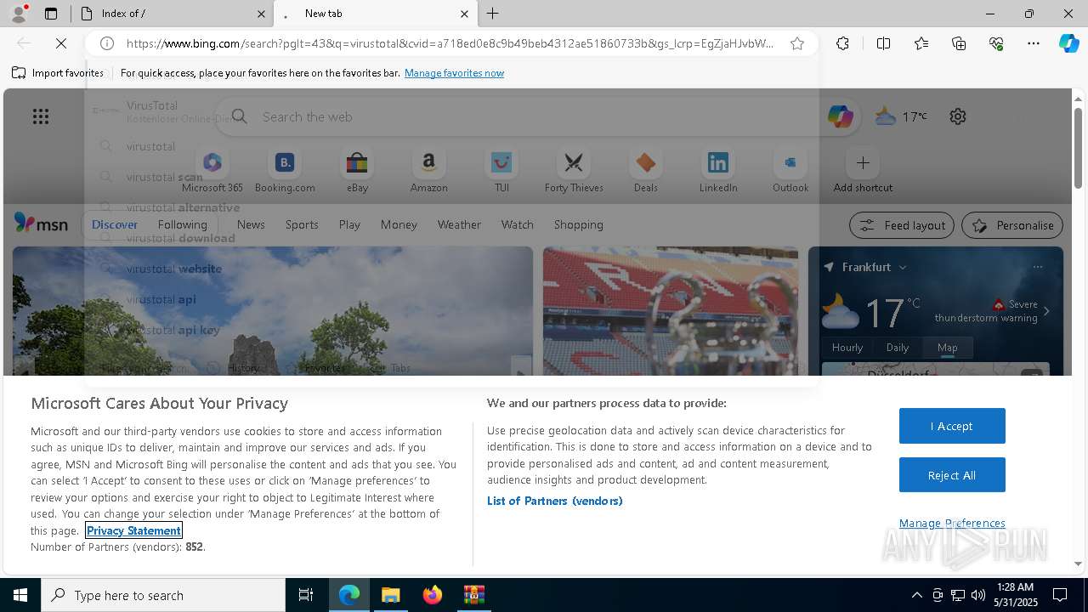
Task: Open Firefox from the taskbar
Action: coord(433,595)
